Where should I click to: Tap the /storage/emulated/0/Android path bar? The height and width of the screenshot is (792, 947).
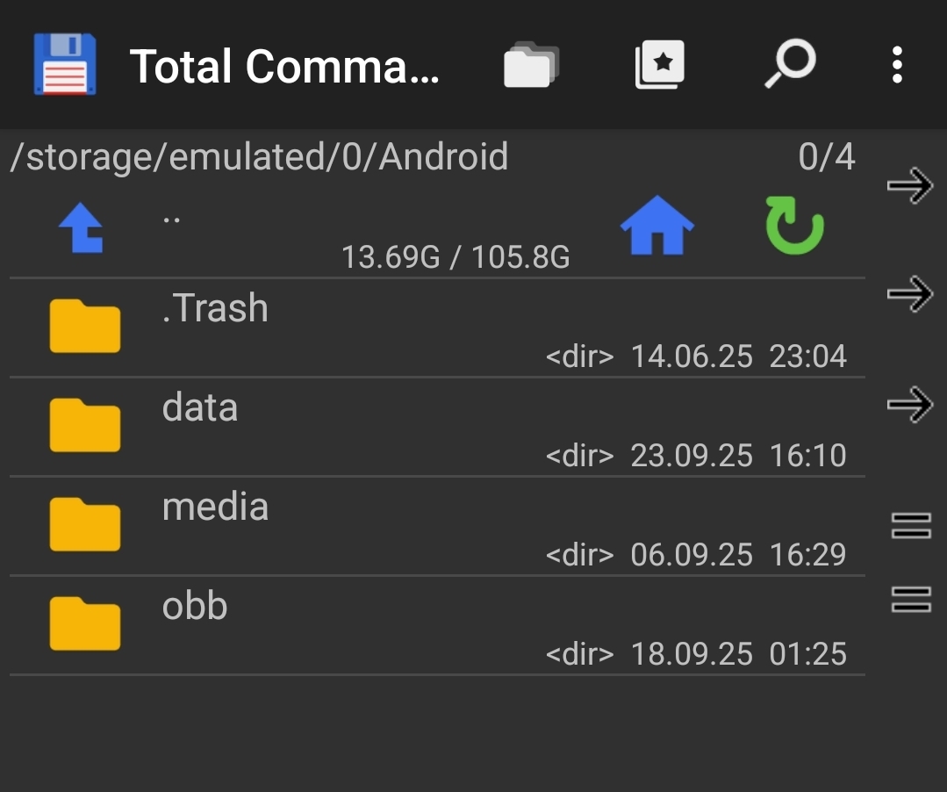point(259,157)
